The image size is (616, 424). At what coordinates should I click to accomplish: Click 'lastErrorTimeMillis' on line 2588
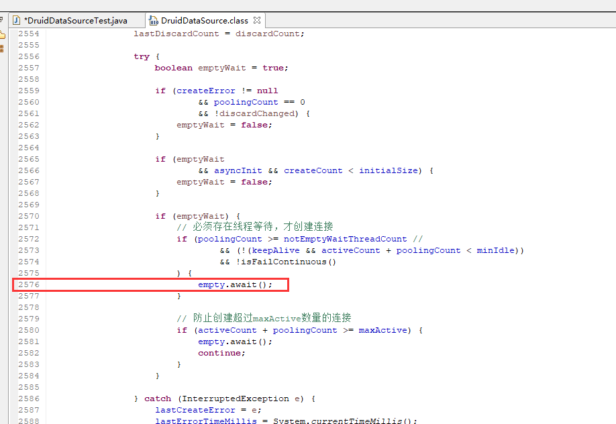pos(206,421)
